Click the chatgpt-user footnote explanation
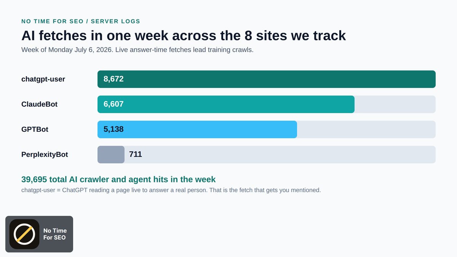 click(171, 190)
